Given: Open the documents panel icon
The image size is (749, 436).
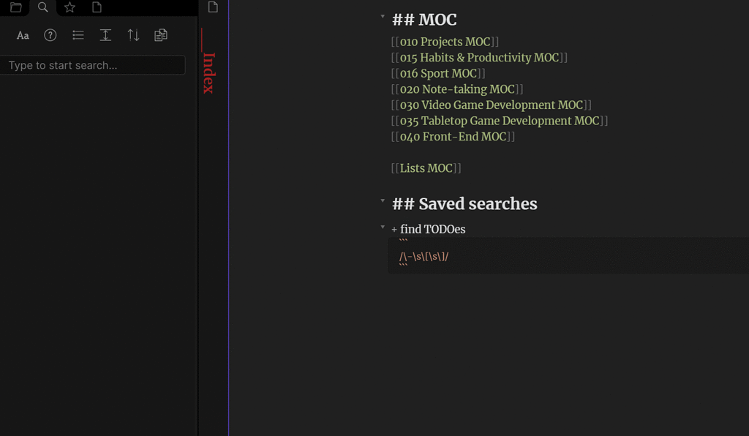Looking at the screenshot, I should click(x=99, y=7).
